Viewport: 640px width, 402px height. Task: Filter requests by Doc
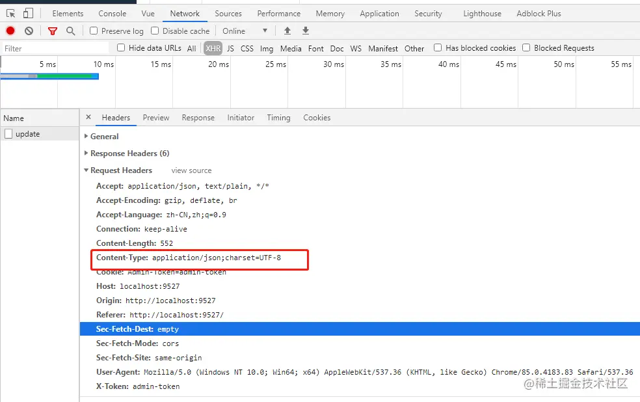[337, 48]
